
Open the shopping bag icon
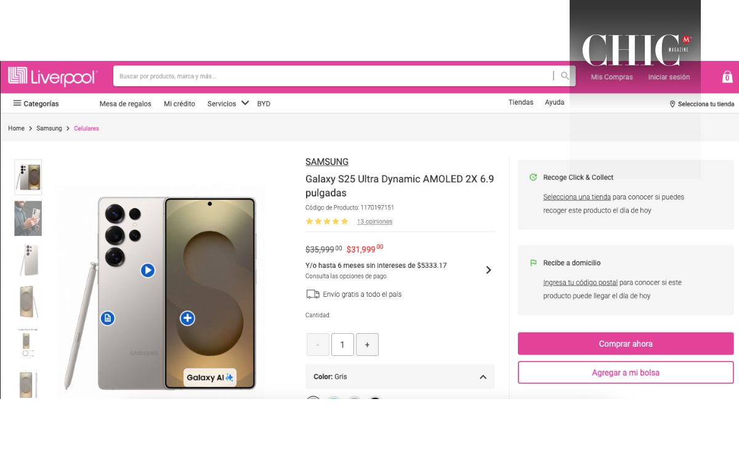pyautogui.click(x=727, y=77)
